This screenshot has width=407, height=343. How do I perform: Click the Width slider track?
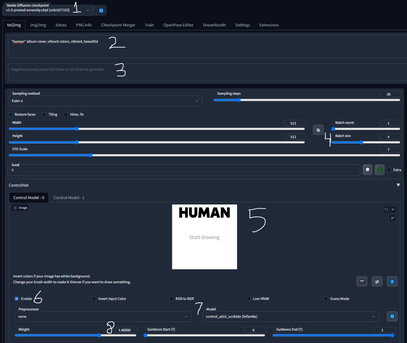click(156, 129)
